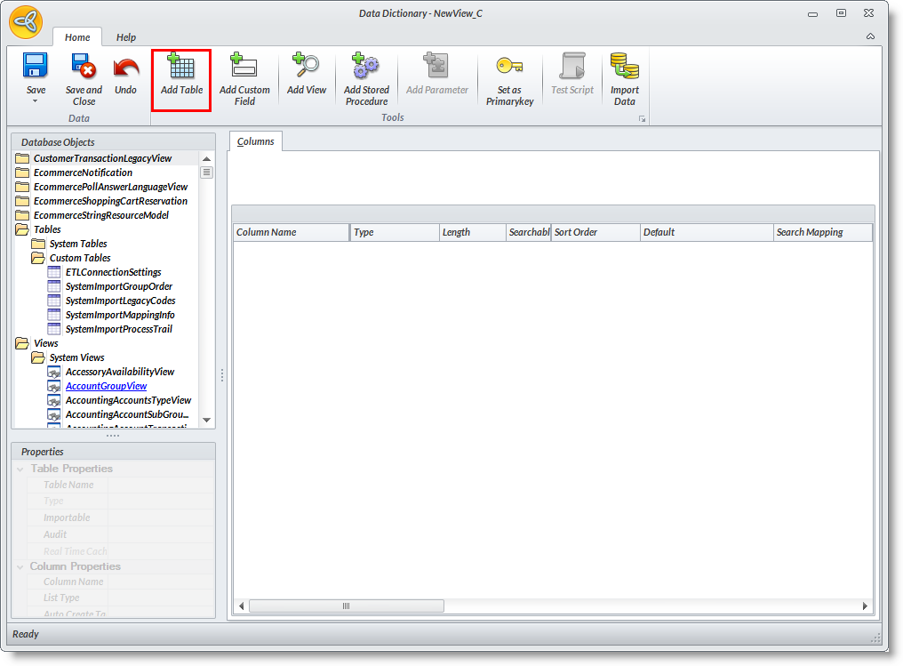Click the Column Name header
903x666 pixels.
tap(291, 232)
